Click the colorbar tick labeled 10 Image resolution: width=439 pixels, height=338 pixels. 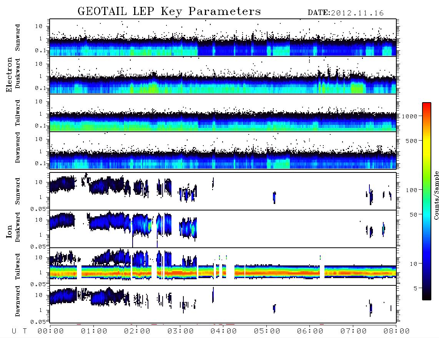(413, 264)
